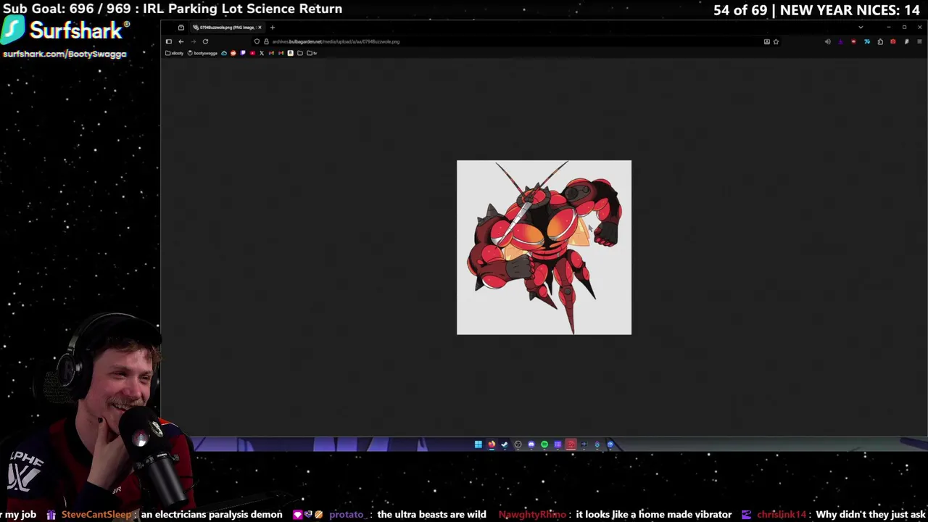Open the red YouTube bookmark
The width and height of the screenshot is (928, 522).
252,53
